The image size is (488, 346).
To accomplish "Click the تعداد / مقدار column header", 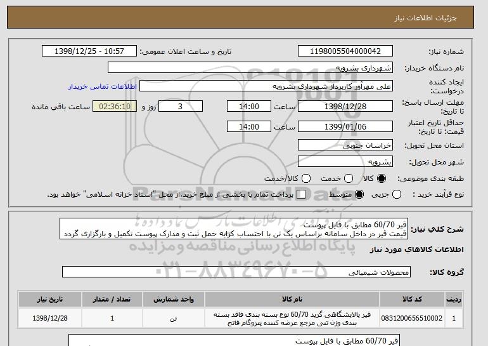I will pyautogui.click(x=112, y=299).
